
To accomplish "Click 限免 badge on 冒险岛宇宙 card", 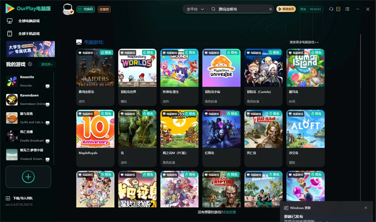I will [x=232, y=52].
